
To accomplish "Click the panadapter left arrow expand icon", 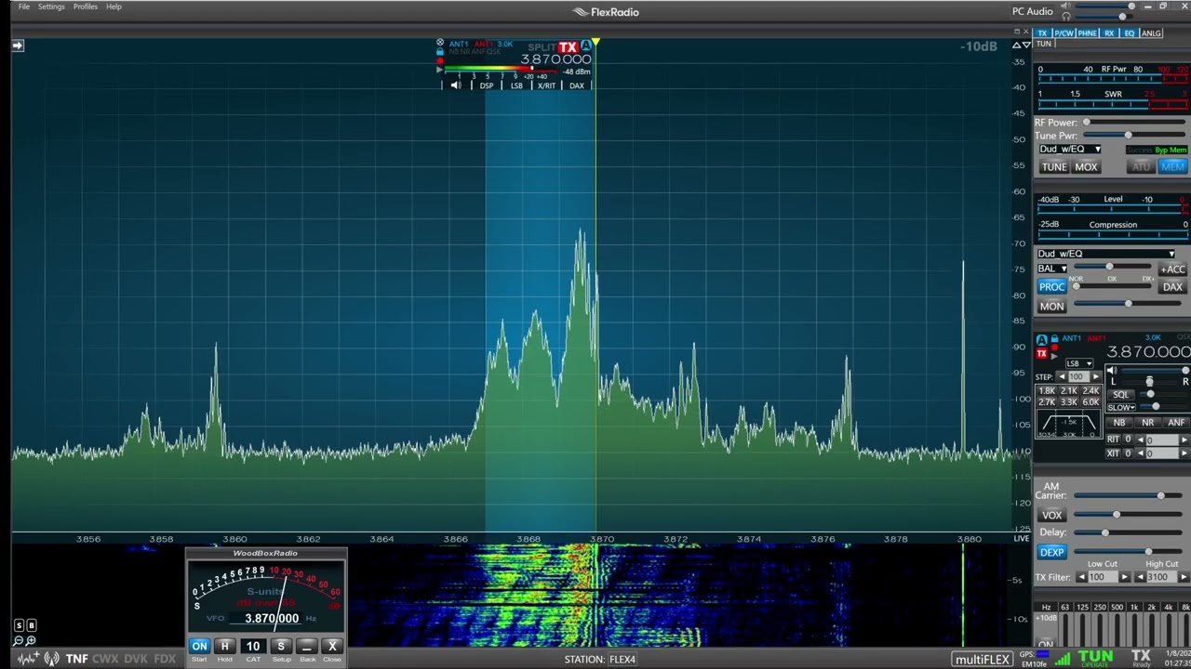I will [18, 45].
